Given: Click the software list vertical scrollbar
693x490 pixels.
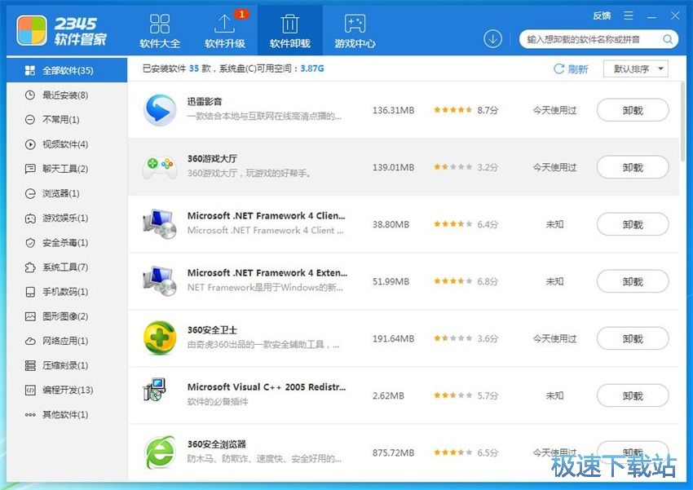Looking at the screenshot, I should 683,121.
